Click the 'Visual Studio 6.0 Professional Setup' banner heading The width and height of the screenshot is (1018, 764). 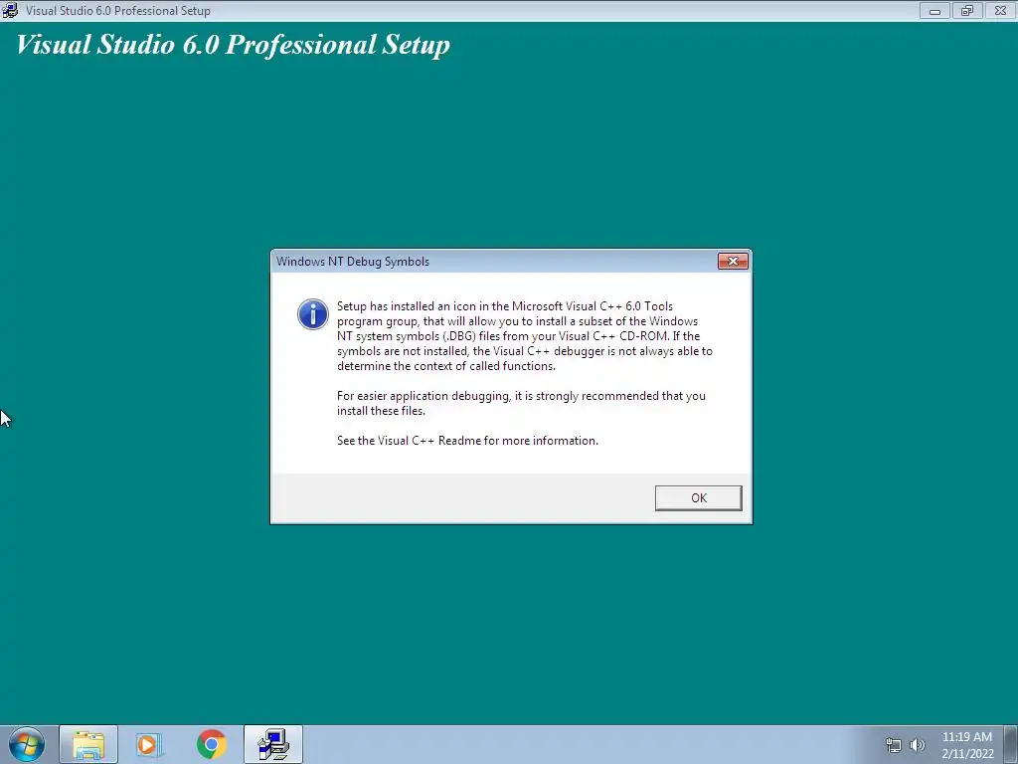click(x=233, y=45)
